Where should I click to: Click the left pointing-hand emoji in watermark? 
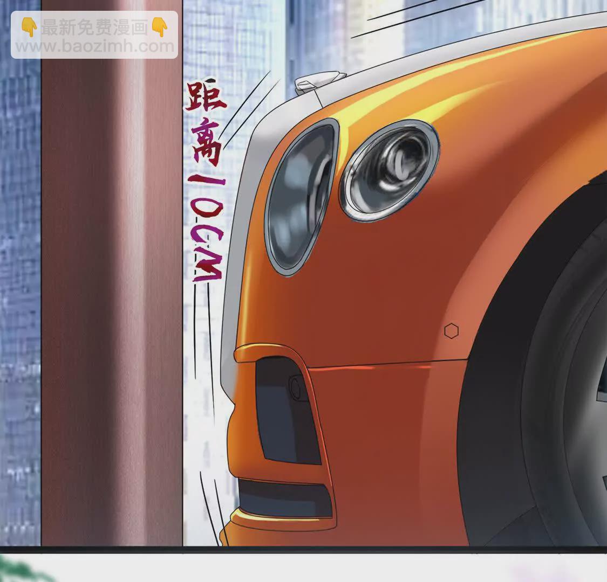pos(29,27)
